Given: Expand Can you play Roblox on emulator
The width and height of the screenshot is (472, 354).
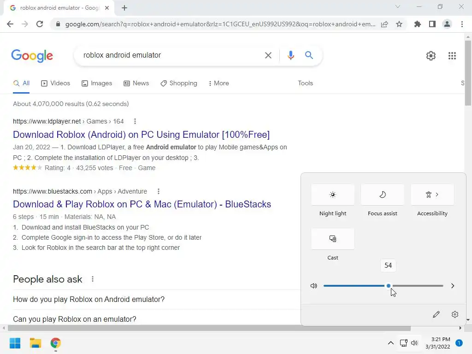Looking at the screenshot, I should (157, 319).
